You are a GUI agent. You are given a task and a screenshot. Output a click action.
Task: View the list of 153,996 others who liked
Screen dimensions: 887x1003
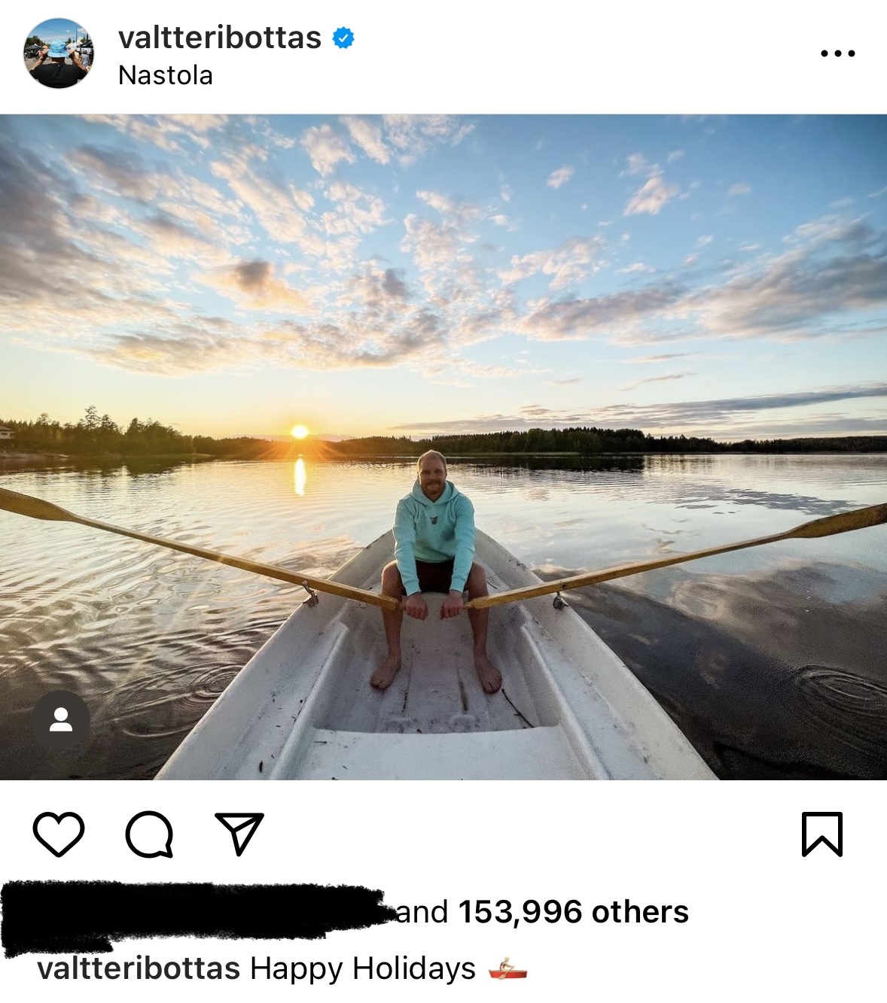pos(573,912)
